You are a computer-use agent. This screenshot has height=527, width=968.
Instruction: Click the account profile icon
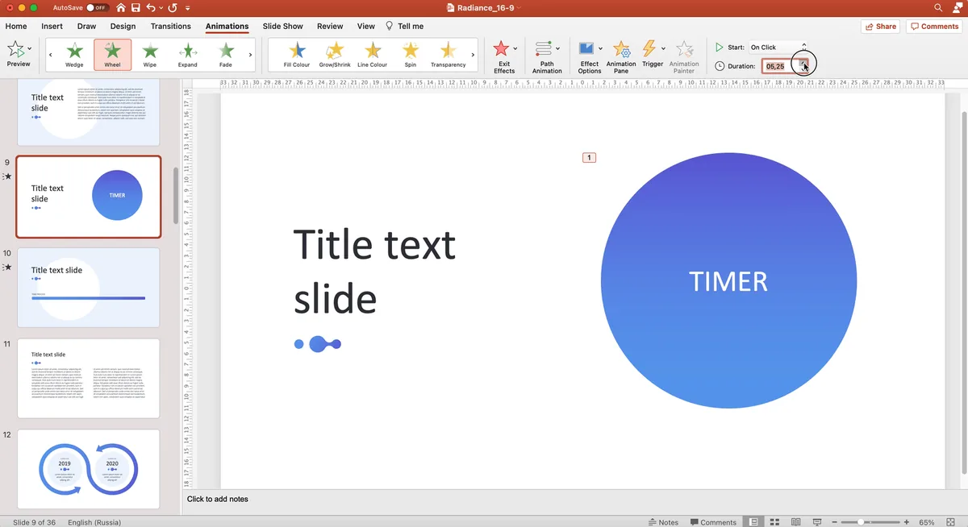click(x=957, y=7)
